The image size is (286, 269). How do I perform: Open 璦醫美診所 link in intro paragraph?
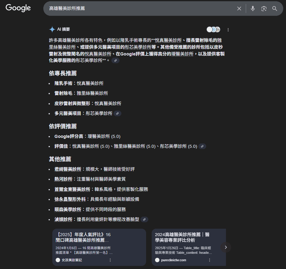tap(182, 54)
